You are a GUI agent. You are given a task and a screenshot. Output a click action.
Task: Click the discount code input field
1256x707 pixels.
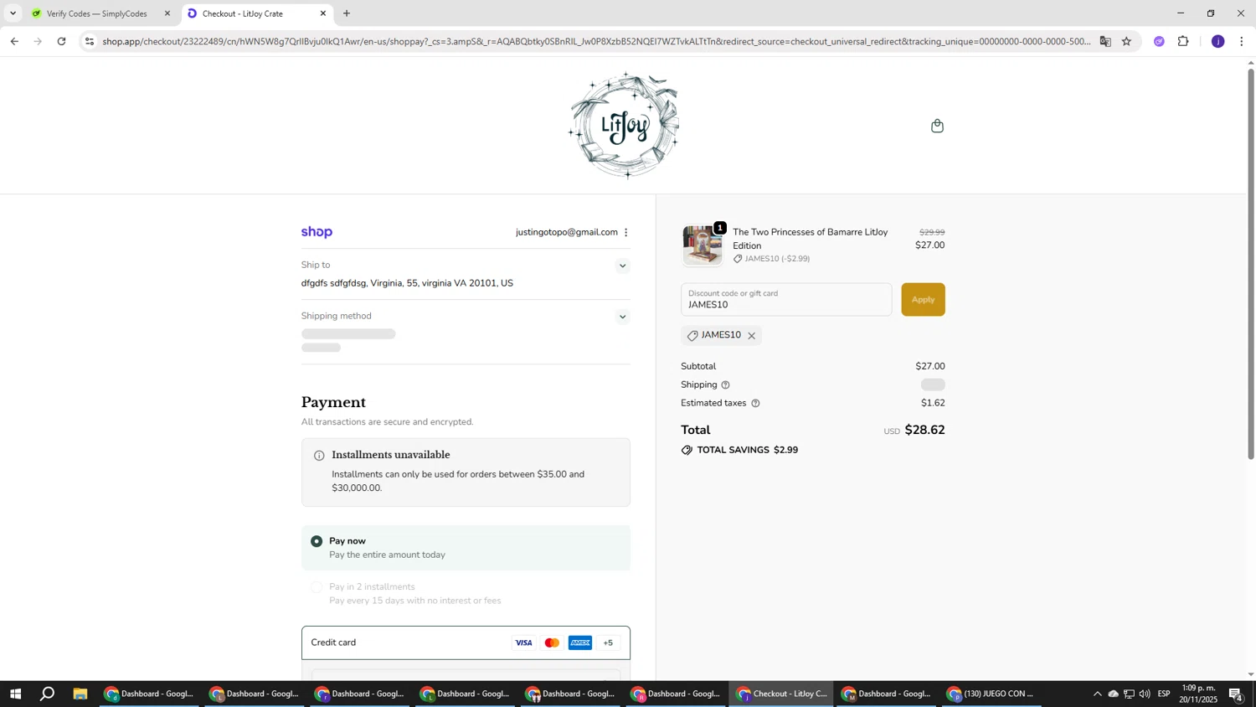tap(786, 300)
